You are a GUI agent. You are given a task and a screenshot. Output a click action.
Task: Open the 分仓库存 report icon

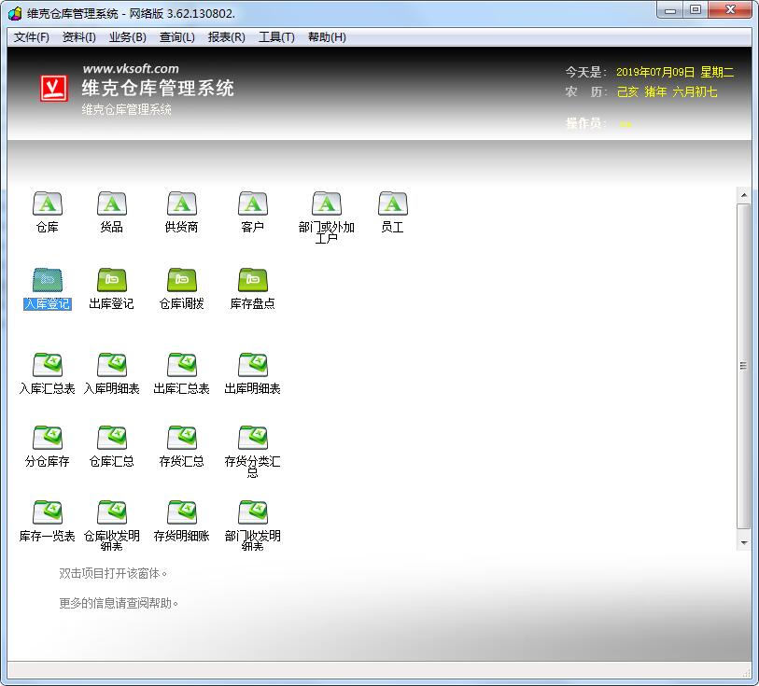coord(47,439)
